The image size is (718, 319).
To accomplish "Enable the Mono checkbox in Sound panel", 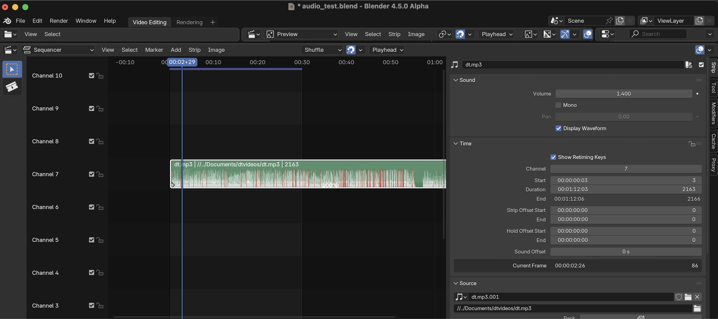I will click(x=558, y=105).
